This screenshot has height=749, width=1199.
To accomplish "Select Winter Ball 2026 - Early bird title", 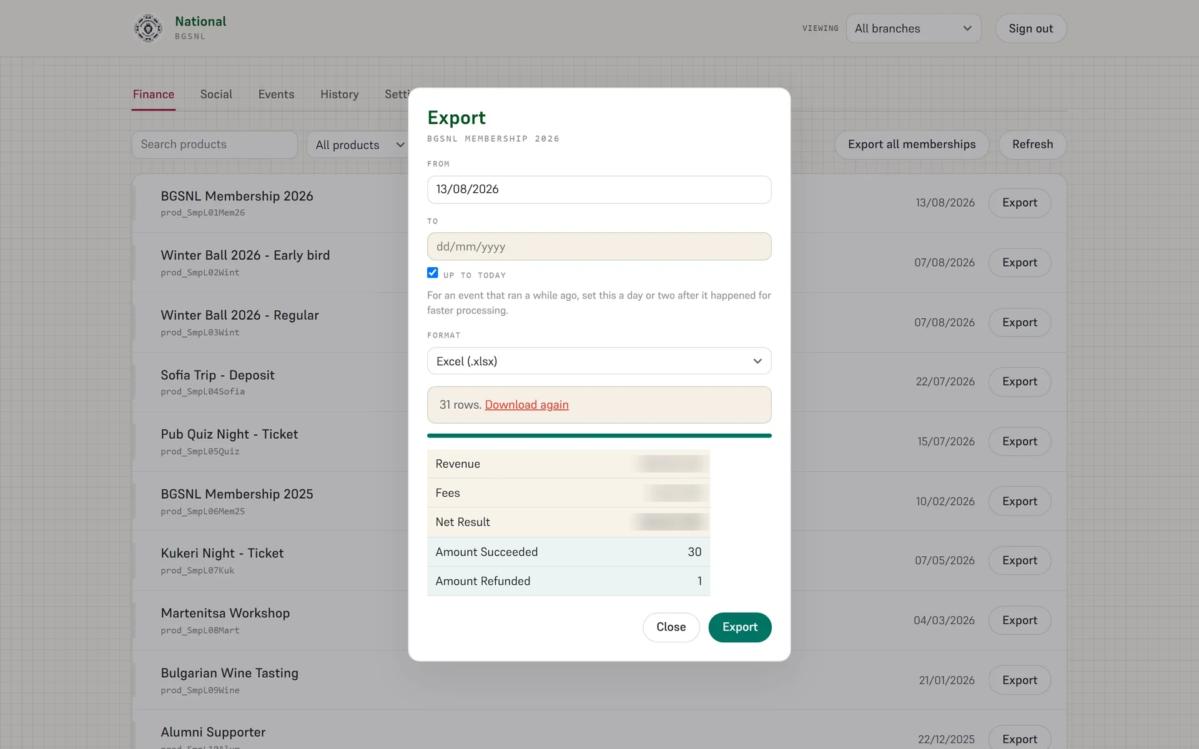I will coord(245,255).
